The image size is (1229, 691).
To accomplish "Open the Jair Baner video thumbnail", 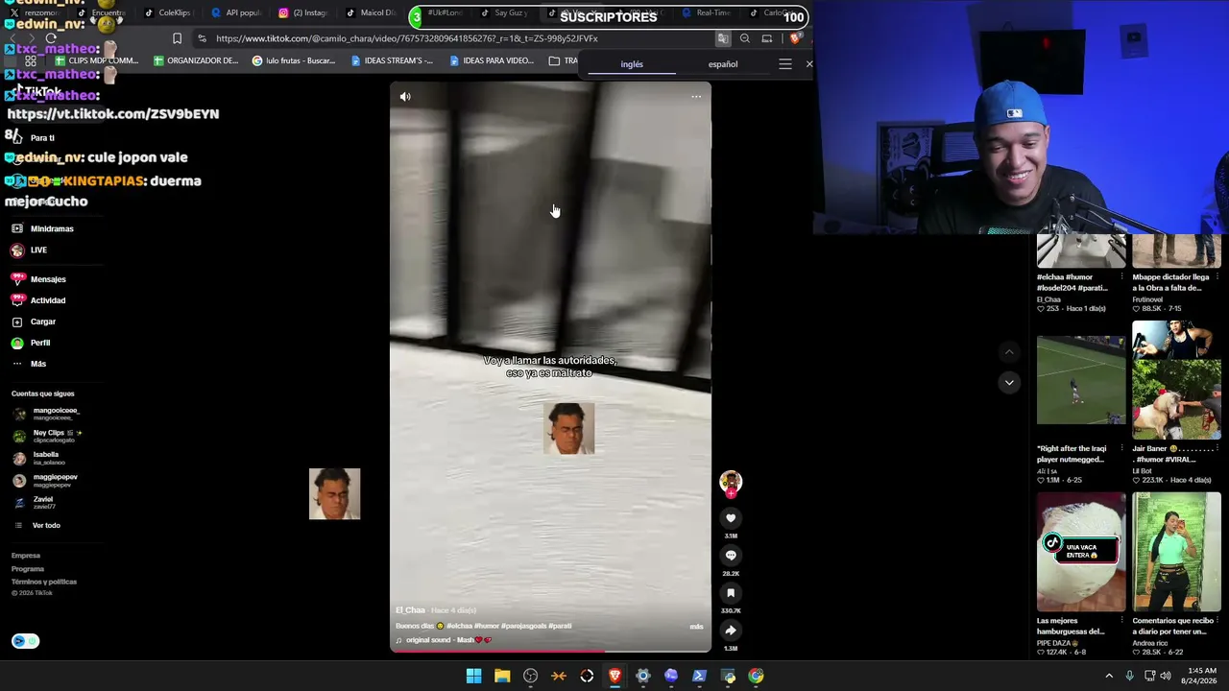I will click(1176, 380).
